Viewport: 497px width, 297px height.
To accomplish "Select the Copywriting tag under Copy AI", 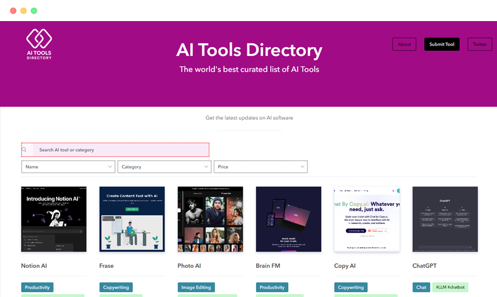I will pos(351,287).
